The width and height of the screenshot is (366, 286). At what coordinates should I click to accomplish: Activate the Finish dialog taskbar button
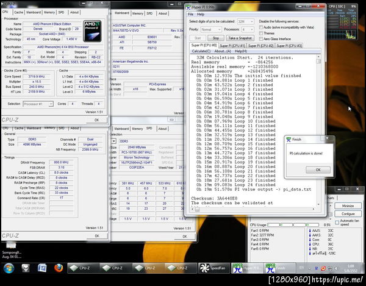click(x=280, y=268)
